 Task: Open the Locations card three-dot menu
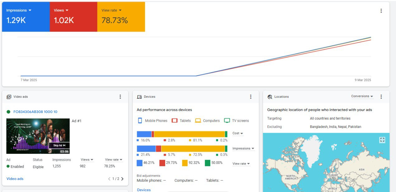click(x=381, y=97)
